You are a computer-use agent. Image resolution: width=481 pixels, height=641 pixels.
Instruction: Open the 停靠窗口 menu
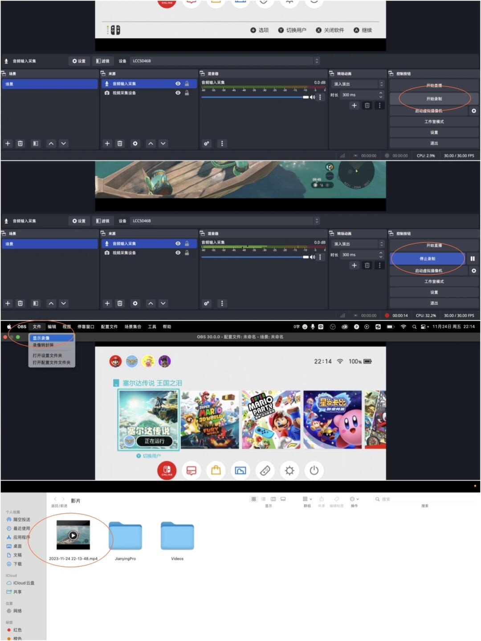86,327
